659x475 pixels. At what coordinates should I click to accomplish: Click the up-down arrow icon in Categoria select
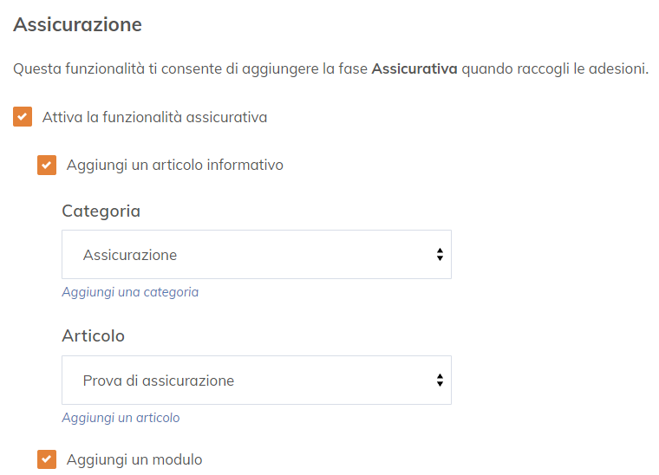tap(440, 255)
